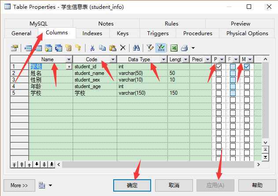Switch to the Indexes tab

[x=92, y=33]
